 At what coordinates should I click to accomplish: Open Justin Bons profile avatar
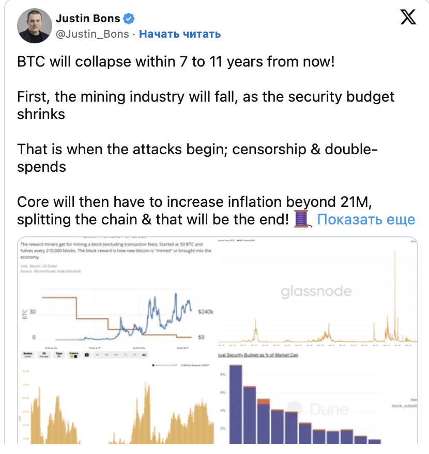(x=34, y=26)
